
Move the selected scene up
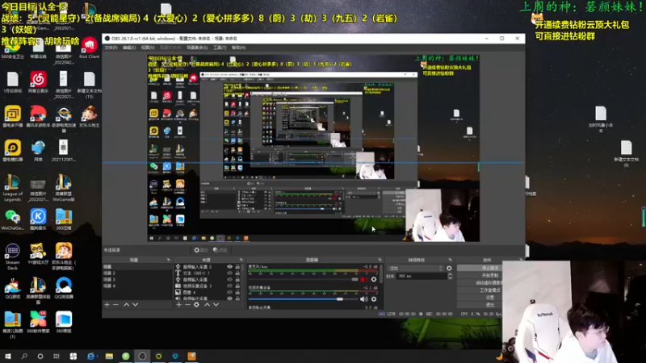(127, 305)
